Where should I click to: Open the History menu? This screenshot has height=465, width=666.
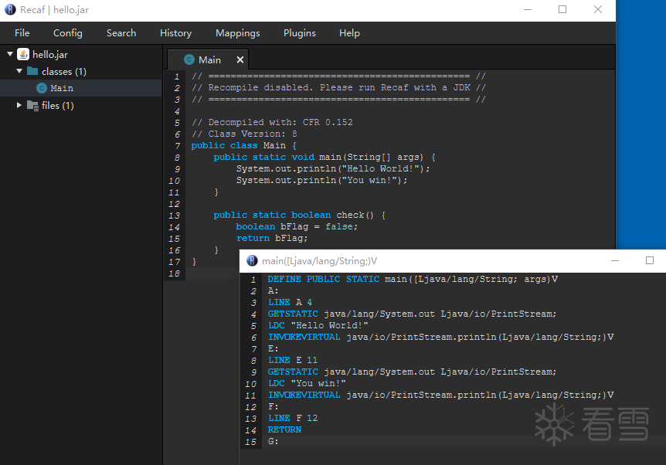[175, 33]
